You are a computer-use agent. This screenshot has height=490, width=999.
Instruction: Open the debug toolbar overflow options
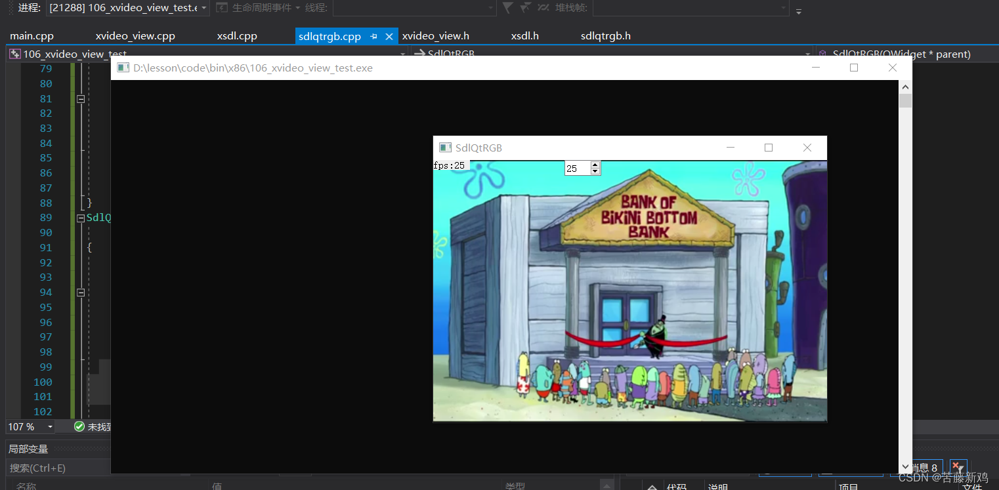[x=799, y=10]
